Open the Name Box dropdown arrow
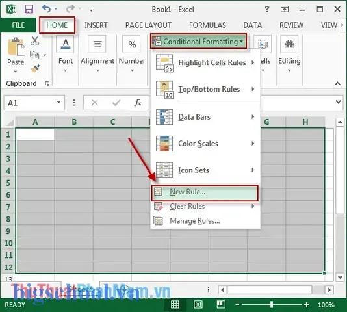Screen dimensions: 347x312 click(58, 102)
